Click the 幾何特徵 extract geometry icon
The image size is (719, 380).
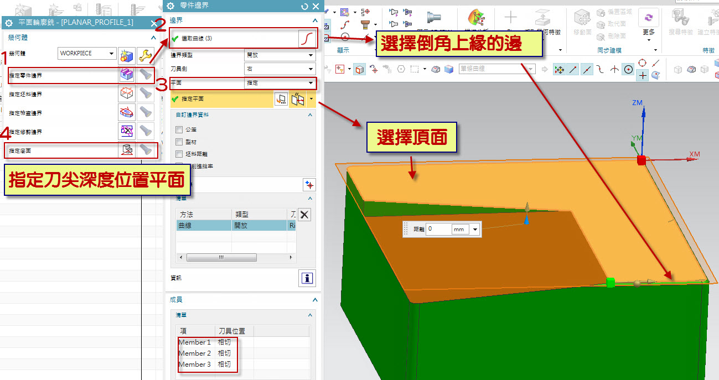[542, 18]
